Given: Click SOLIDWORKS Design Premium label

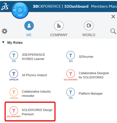Looking at the screenshot, I should tap(37, 112).
